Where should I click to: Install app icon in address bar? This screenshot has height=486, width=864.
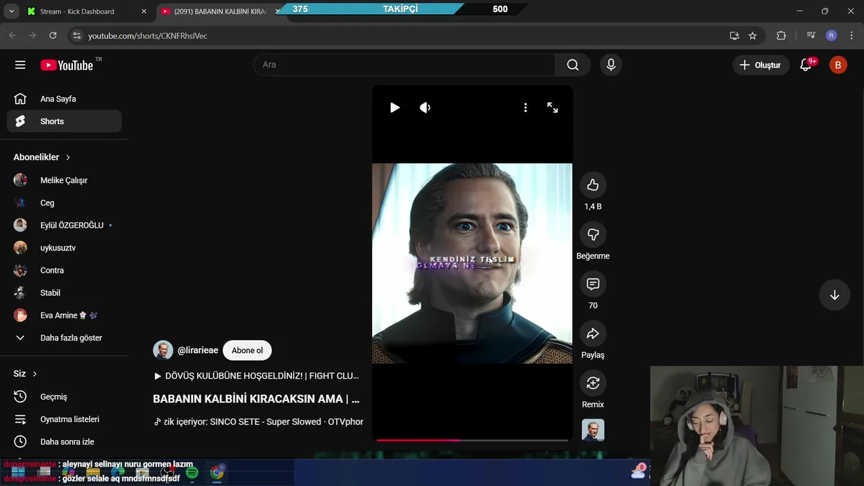(734, 36)
